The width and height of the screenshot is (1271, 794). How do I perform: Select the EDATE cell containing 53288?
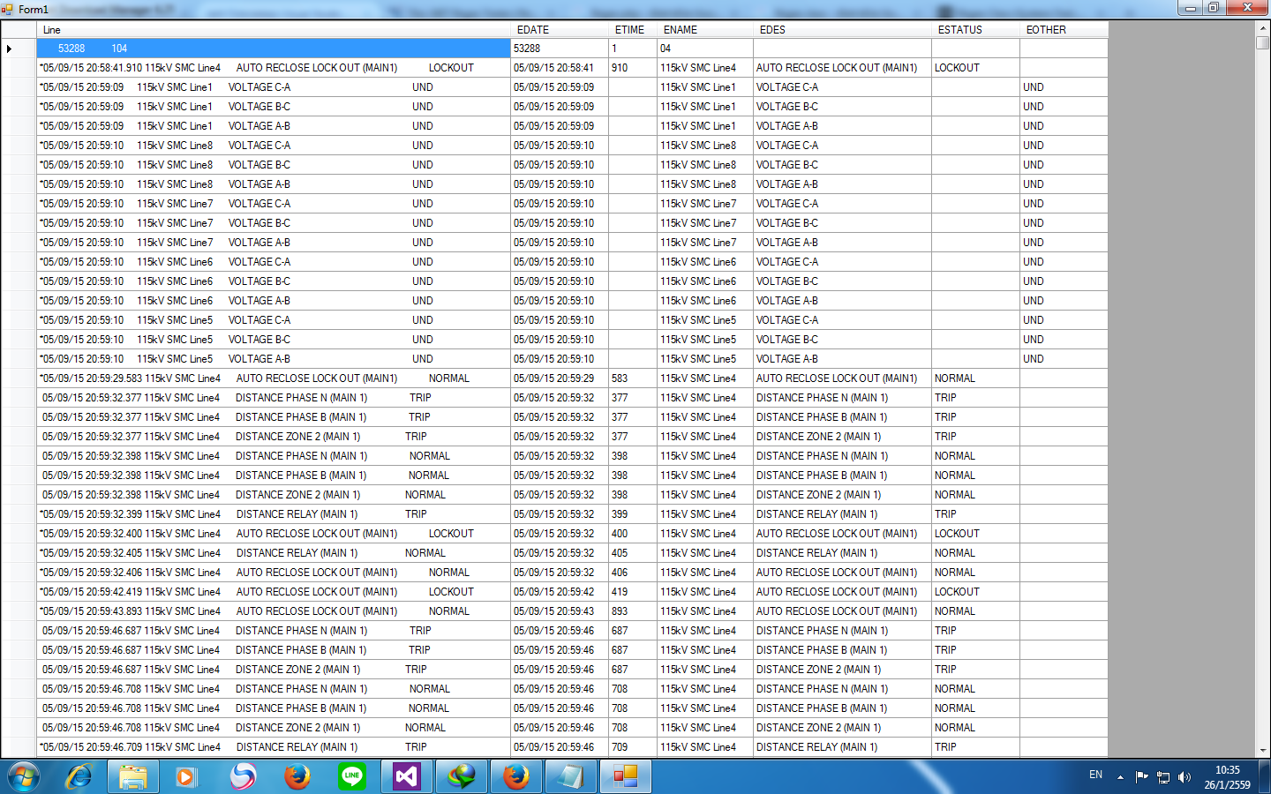[x=560, y=49]
